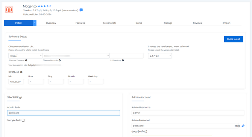The width and height of the screenshot is (252, 137).
Task: Click the key icon to generate password
Action: (243, 126)
